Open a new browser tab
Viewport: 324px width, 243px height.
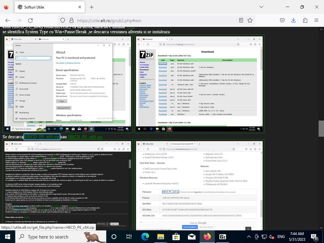91,7
